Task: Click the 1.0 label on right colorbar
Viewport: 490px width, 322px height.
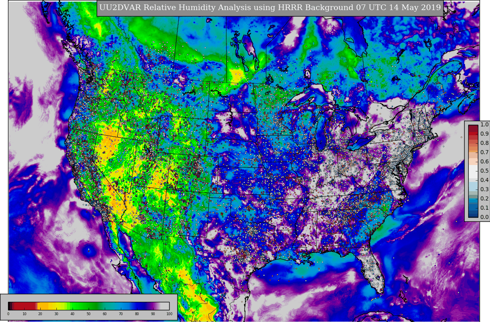Action: (x=484, y=125)
